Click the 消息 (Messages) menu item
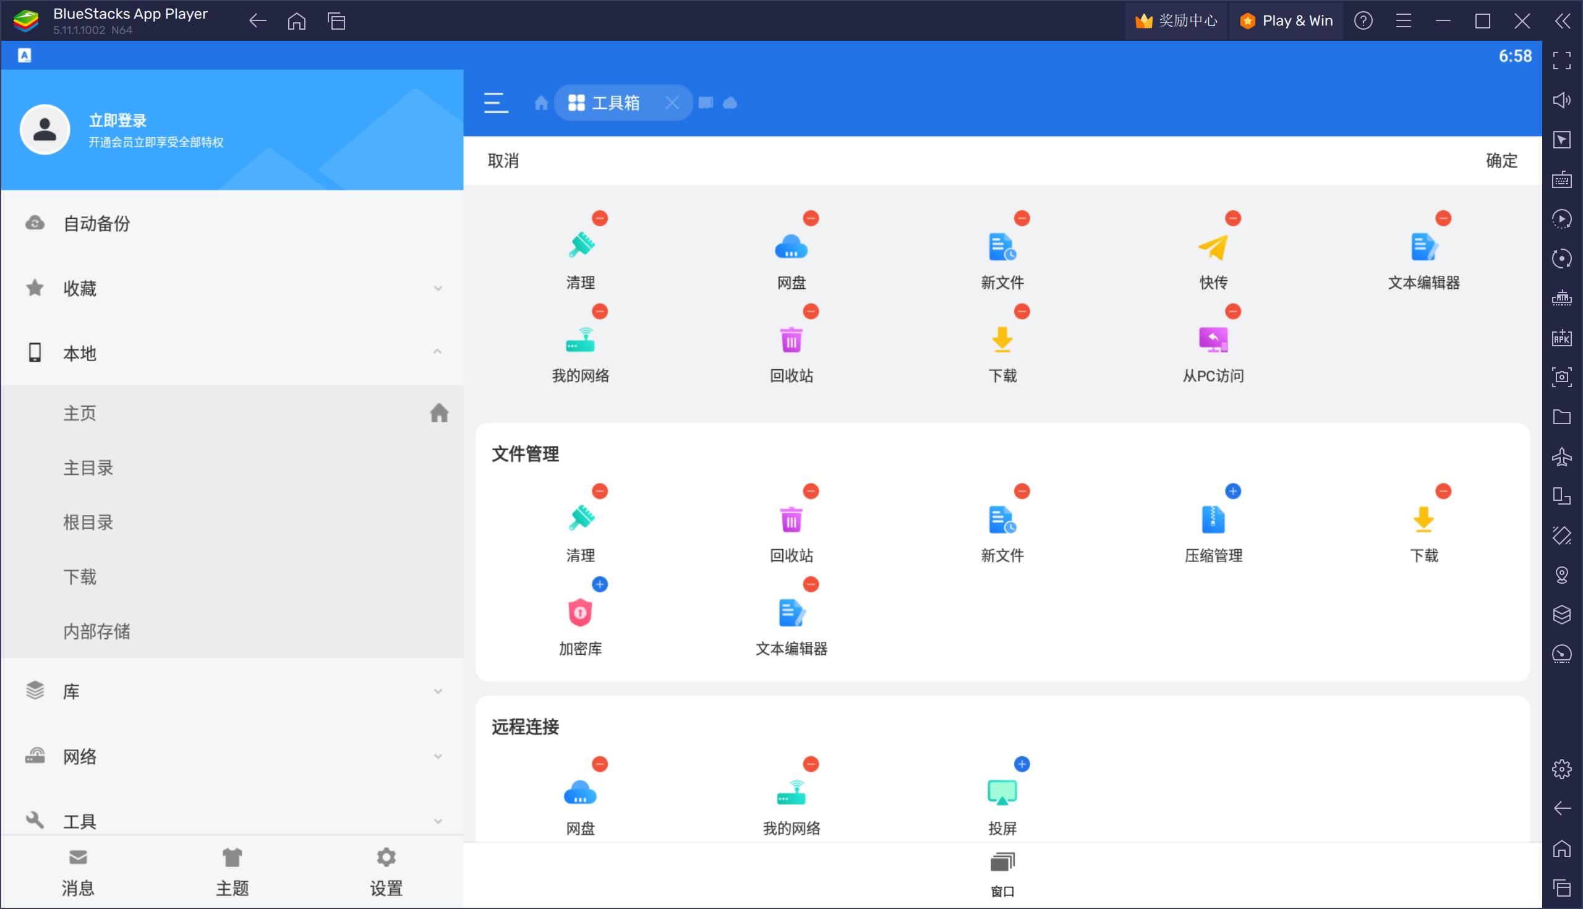The image size is (1583, 909). point(77,870)
